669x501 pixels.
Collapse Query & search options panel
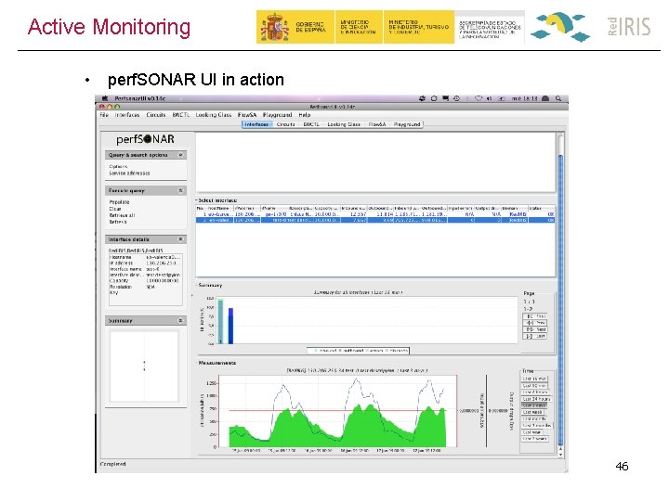point(180,155)
